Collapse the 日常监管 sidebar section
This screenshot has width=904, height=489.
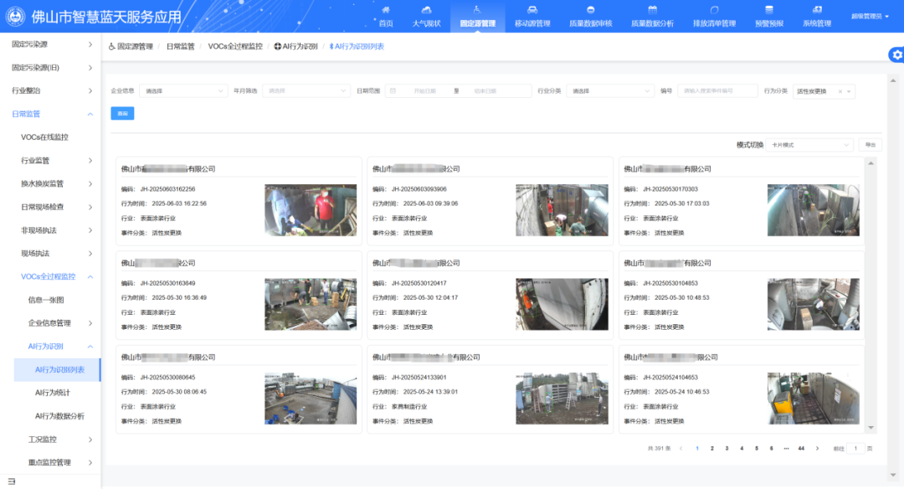pos(50,113)
